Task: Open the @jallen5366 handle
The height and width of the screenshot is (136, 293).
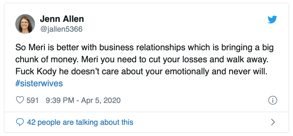Action: click(x=61, y=29)
